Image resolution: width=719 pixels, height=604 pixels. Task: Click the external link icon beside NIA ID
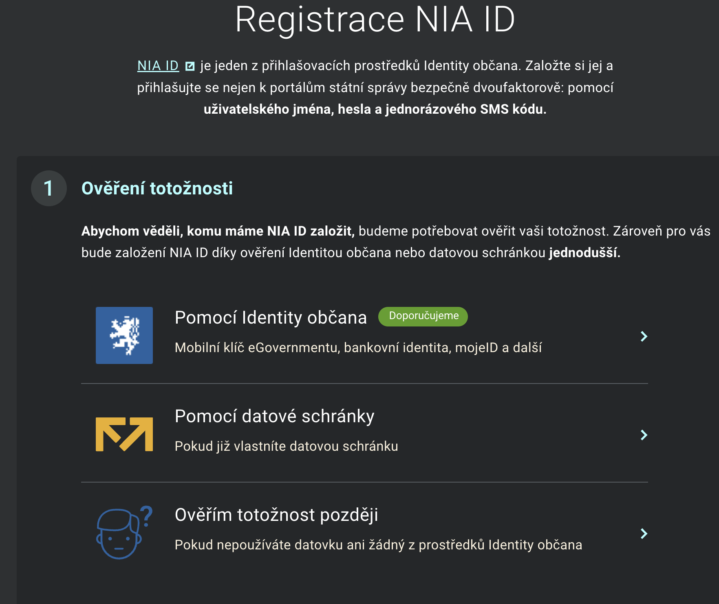(190, 66)
